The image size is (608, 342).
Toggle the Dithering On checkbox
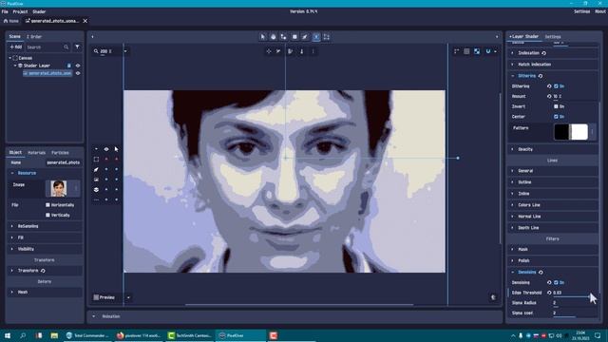pos(556,86)
